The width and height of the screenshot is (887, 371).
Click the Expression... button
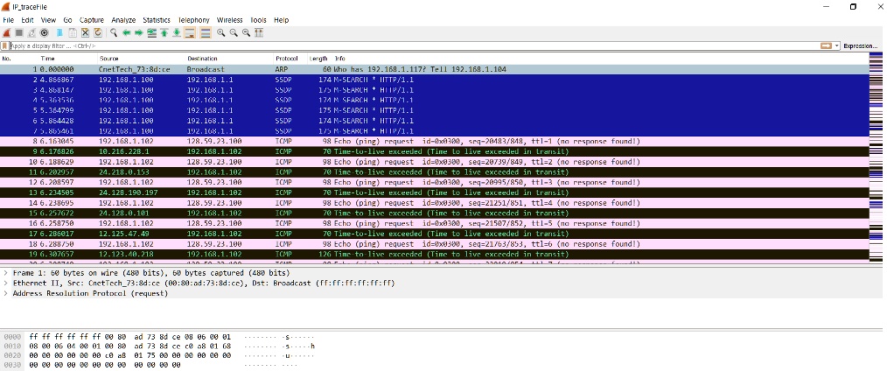click(x=862, y=45)
